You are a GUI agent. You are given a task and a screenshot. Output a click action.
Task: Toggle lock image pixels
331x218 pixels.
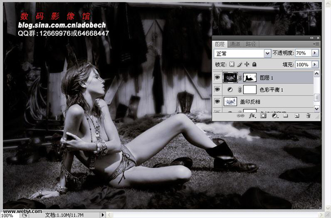[x=239, y=64]
